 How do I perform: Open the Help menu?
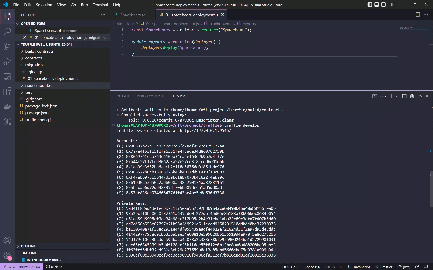117,5
